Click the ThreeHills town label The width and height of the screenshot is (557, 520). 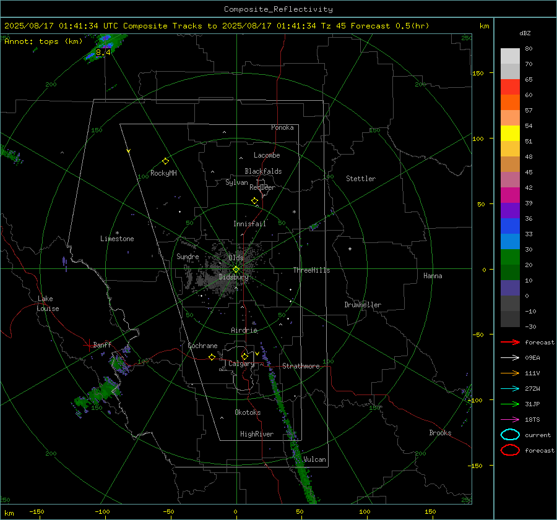tap(311, 270)
